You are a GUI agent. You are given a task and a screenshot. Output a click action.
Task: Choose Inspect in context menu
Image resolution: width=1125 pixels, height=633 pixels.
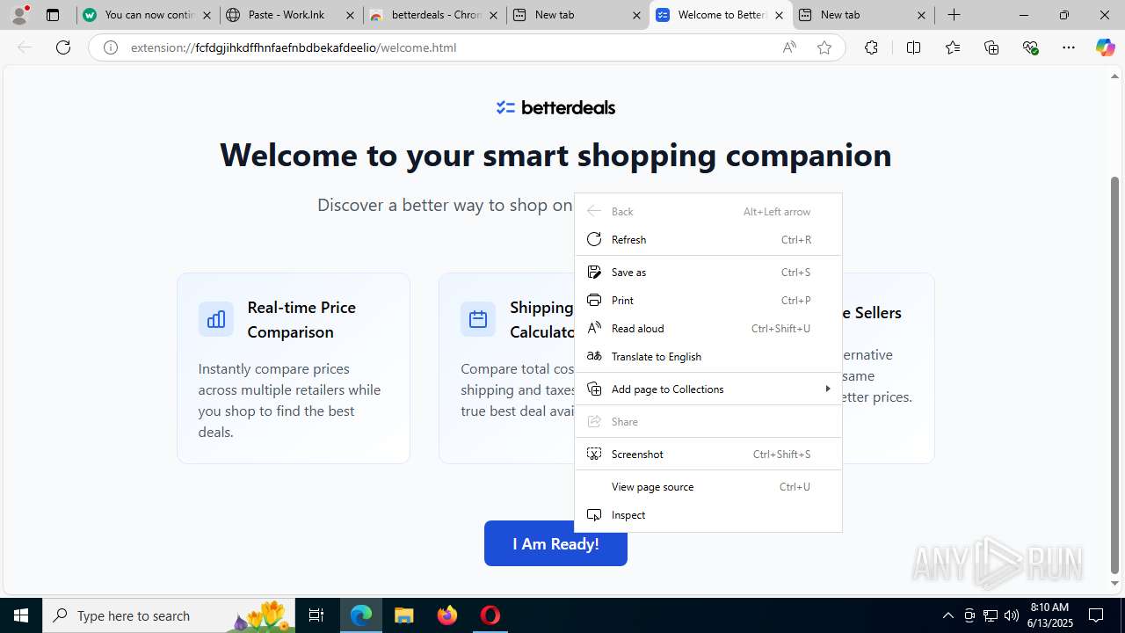pyautogui.click(x=708, y=514)
